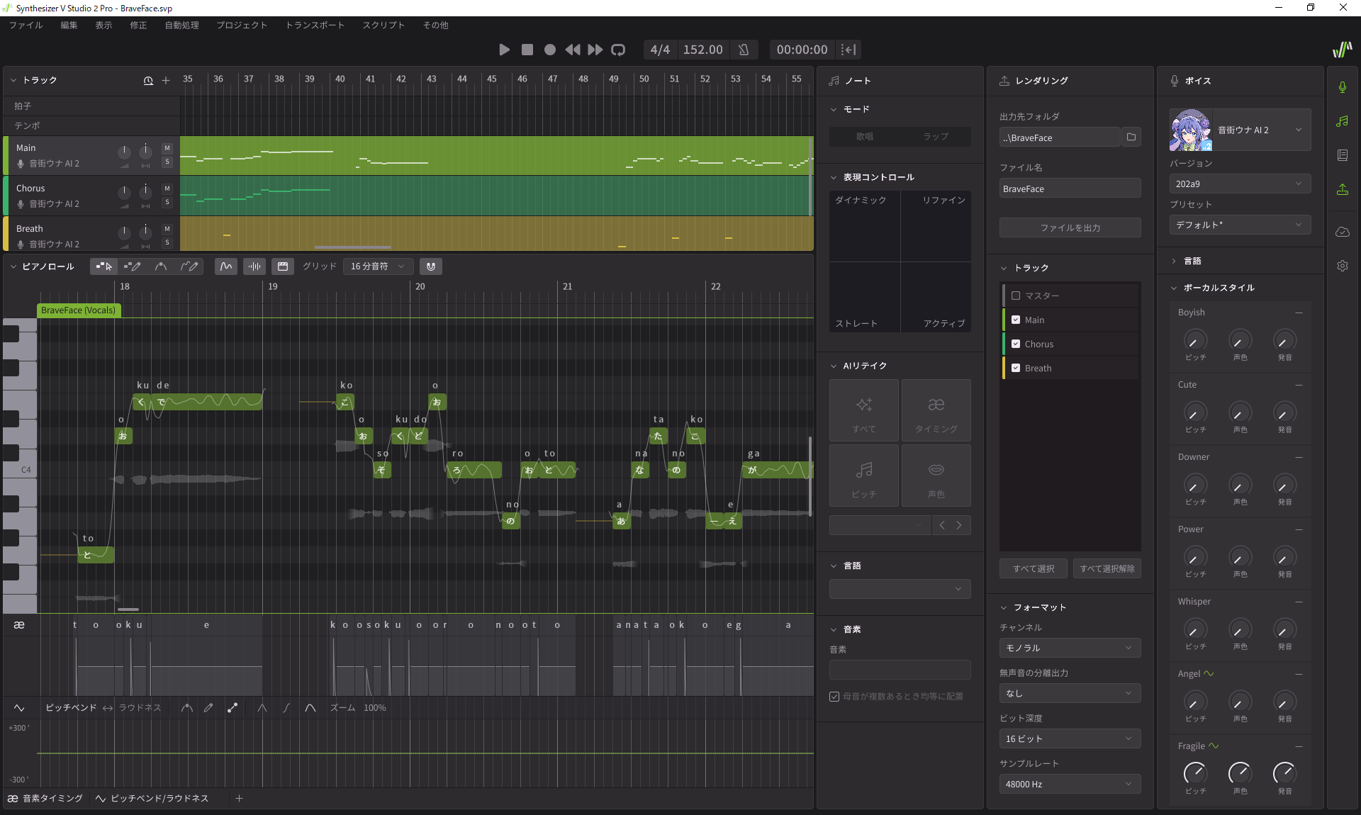Open the 編集 menu
The image size is (1361, 815).
coord(69,25)
